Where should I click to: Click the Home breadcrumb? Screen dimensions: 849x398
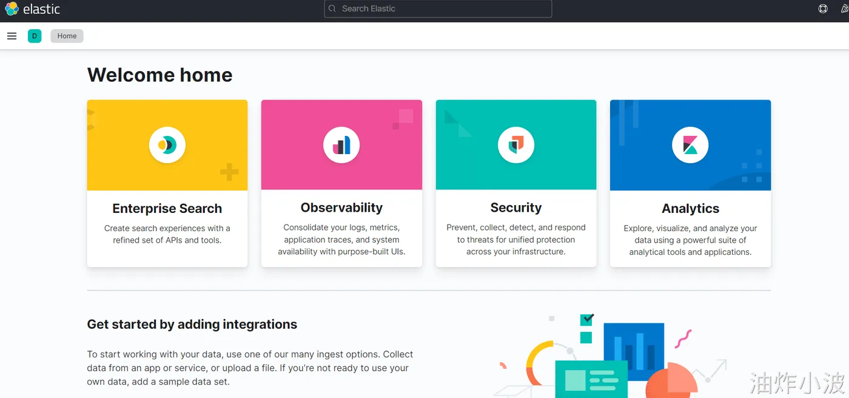67,36
